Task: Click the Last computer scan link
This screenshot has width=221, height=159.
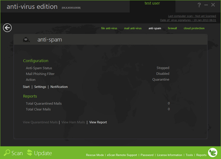Action: point(192,16)
